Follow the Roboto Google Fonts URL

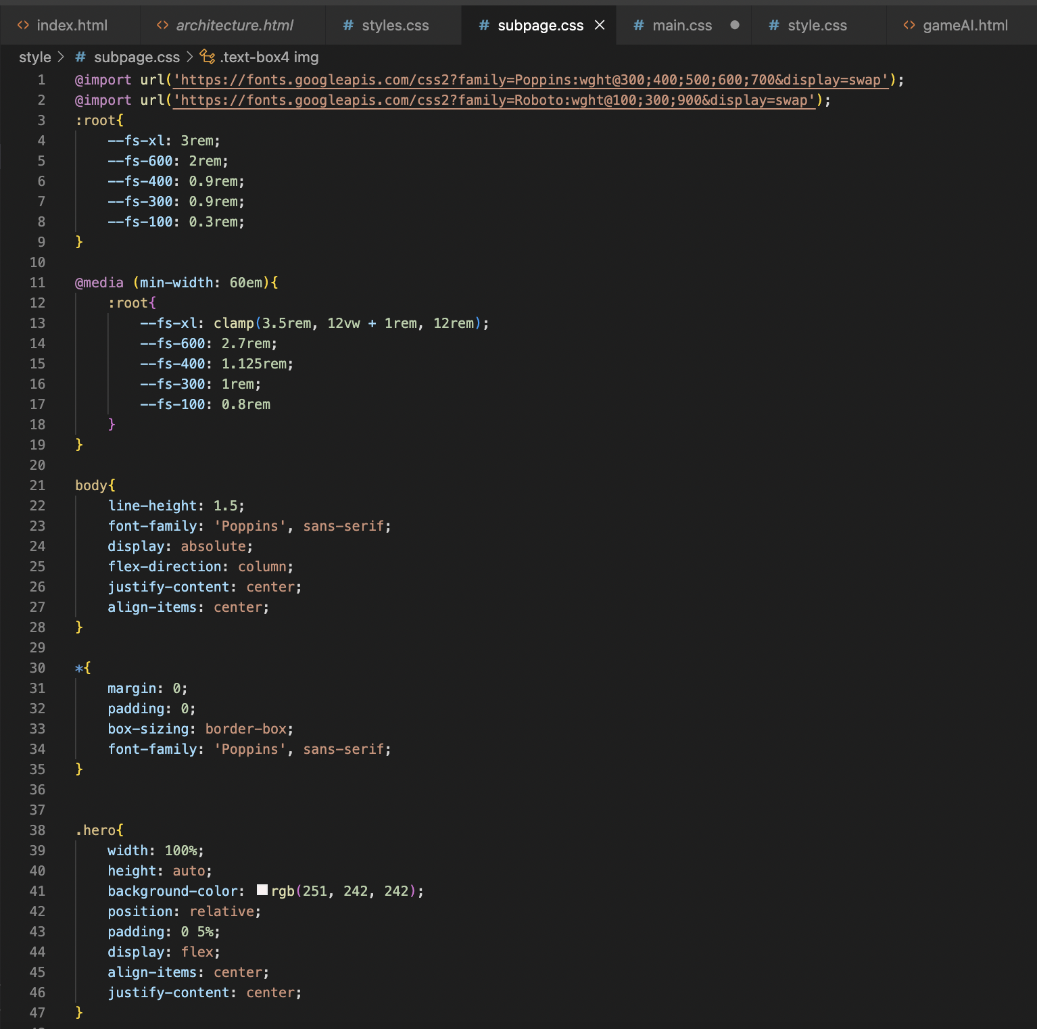(494, 100)
